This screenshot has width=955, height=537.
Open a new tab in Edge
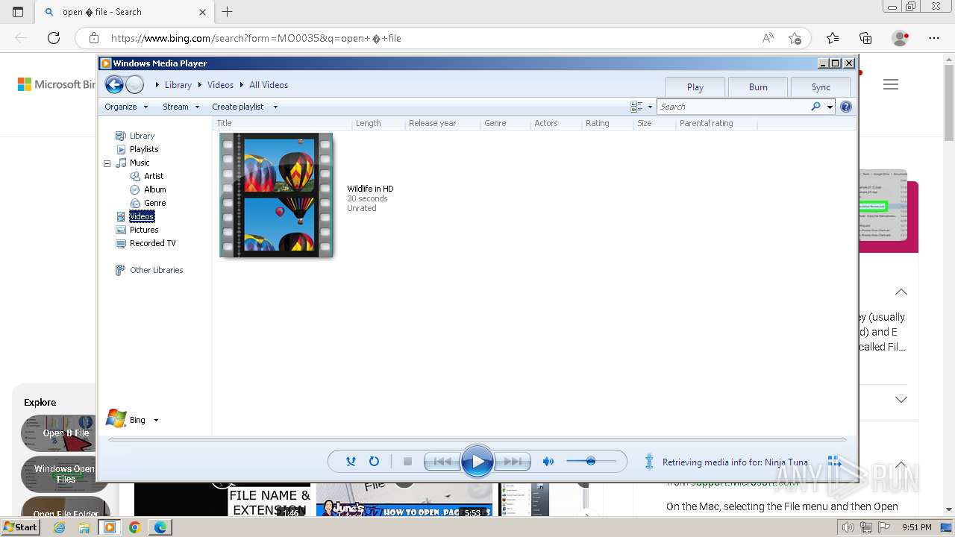pos(228,11)
